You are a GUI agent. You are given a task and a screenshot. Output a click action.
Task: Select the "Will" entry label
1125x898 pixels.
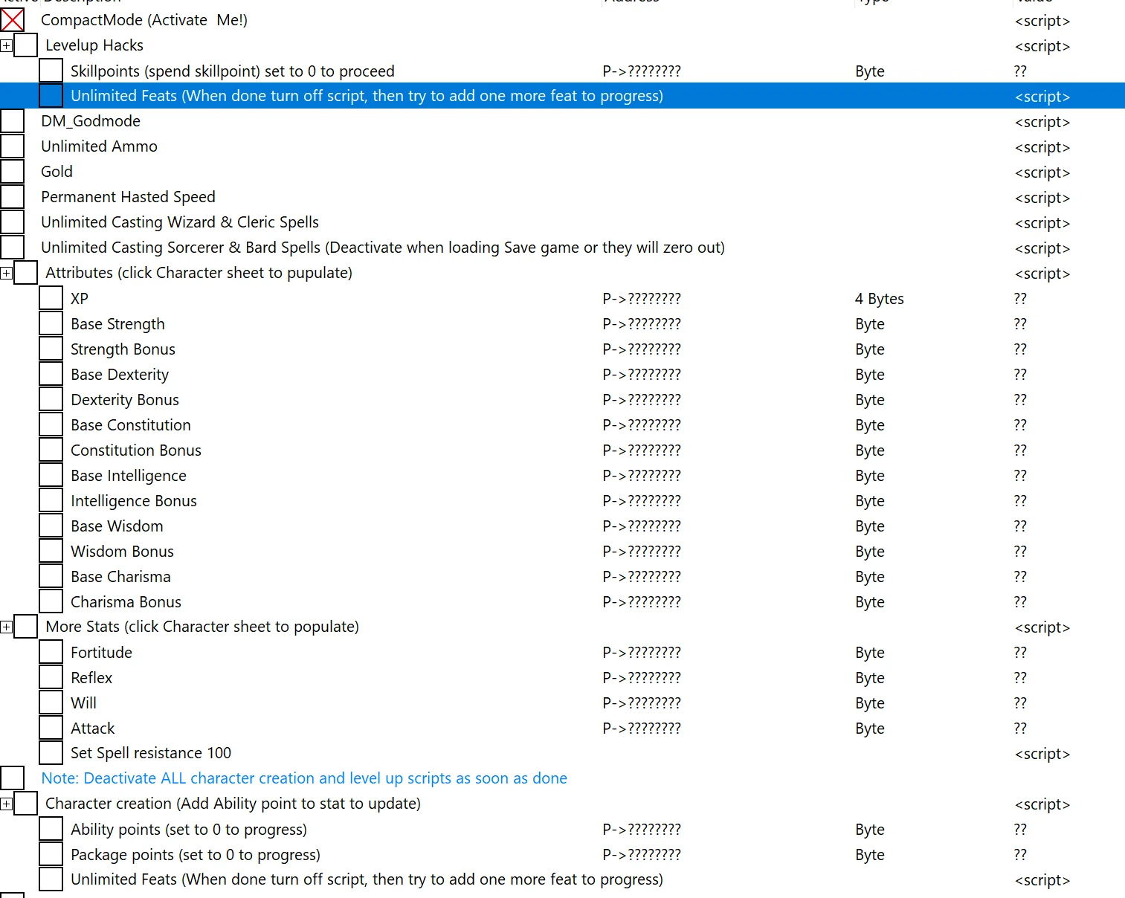pos(83,703)
